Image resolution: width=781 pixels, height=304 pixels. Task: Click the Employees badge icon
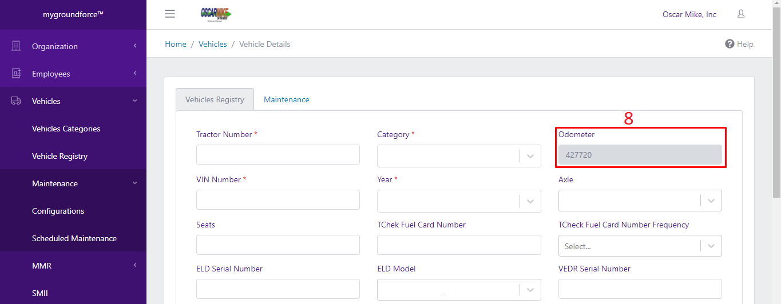coord(16,74)
